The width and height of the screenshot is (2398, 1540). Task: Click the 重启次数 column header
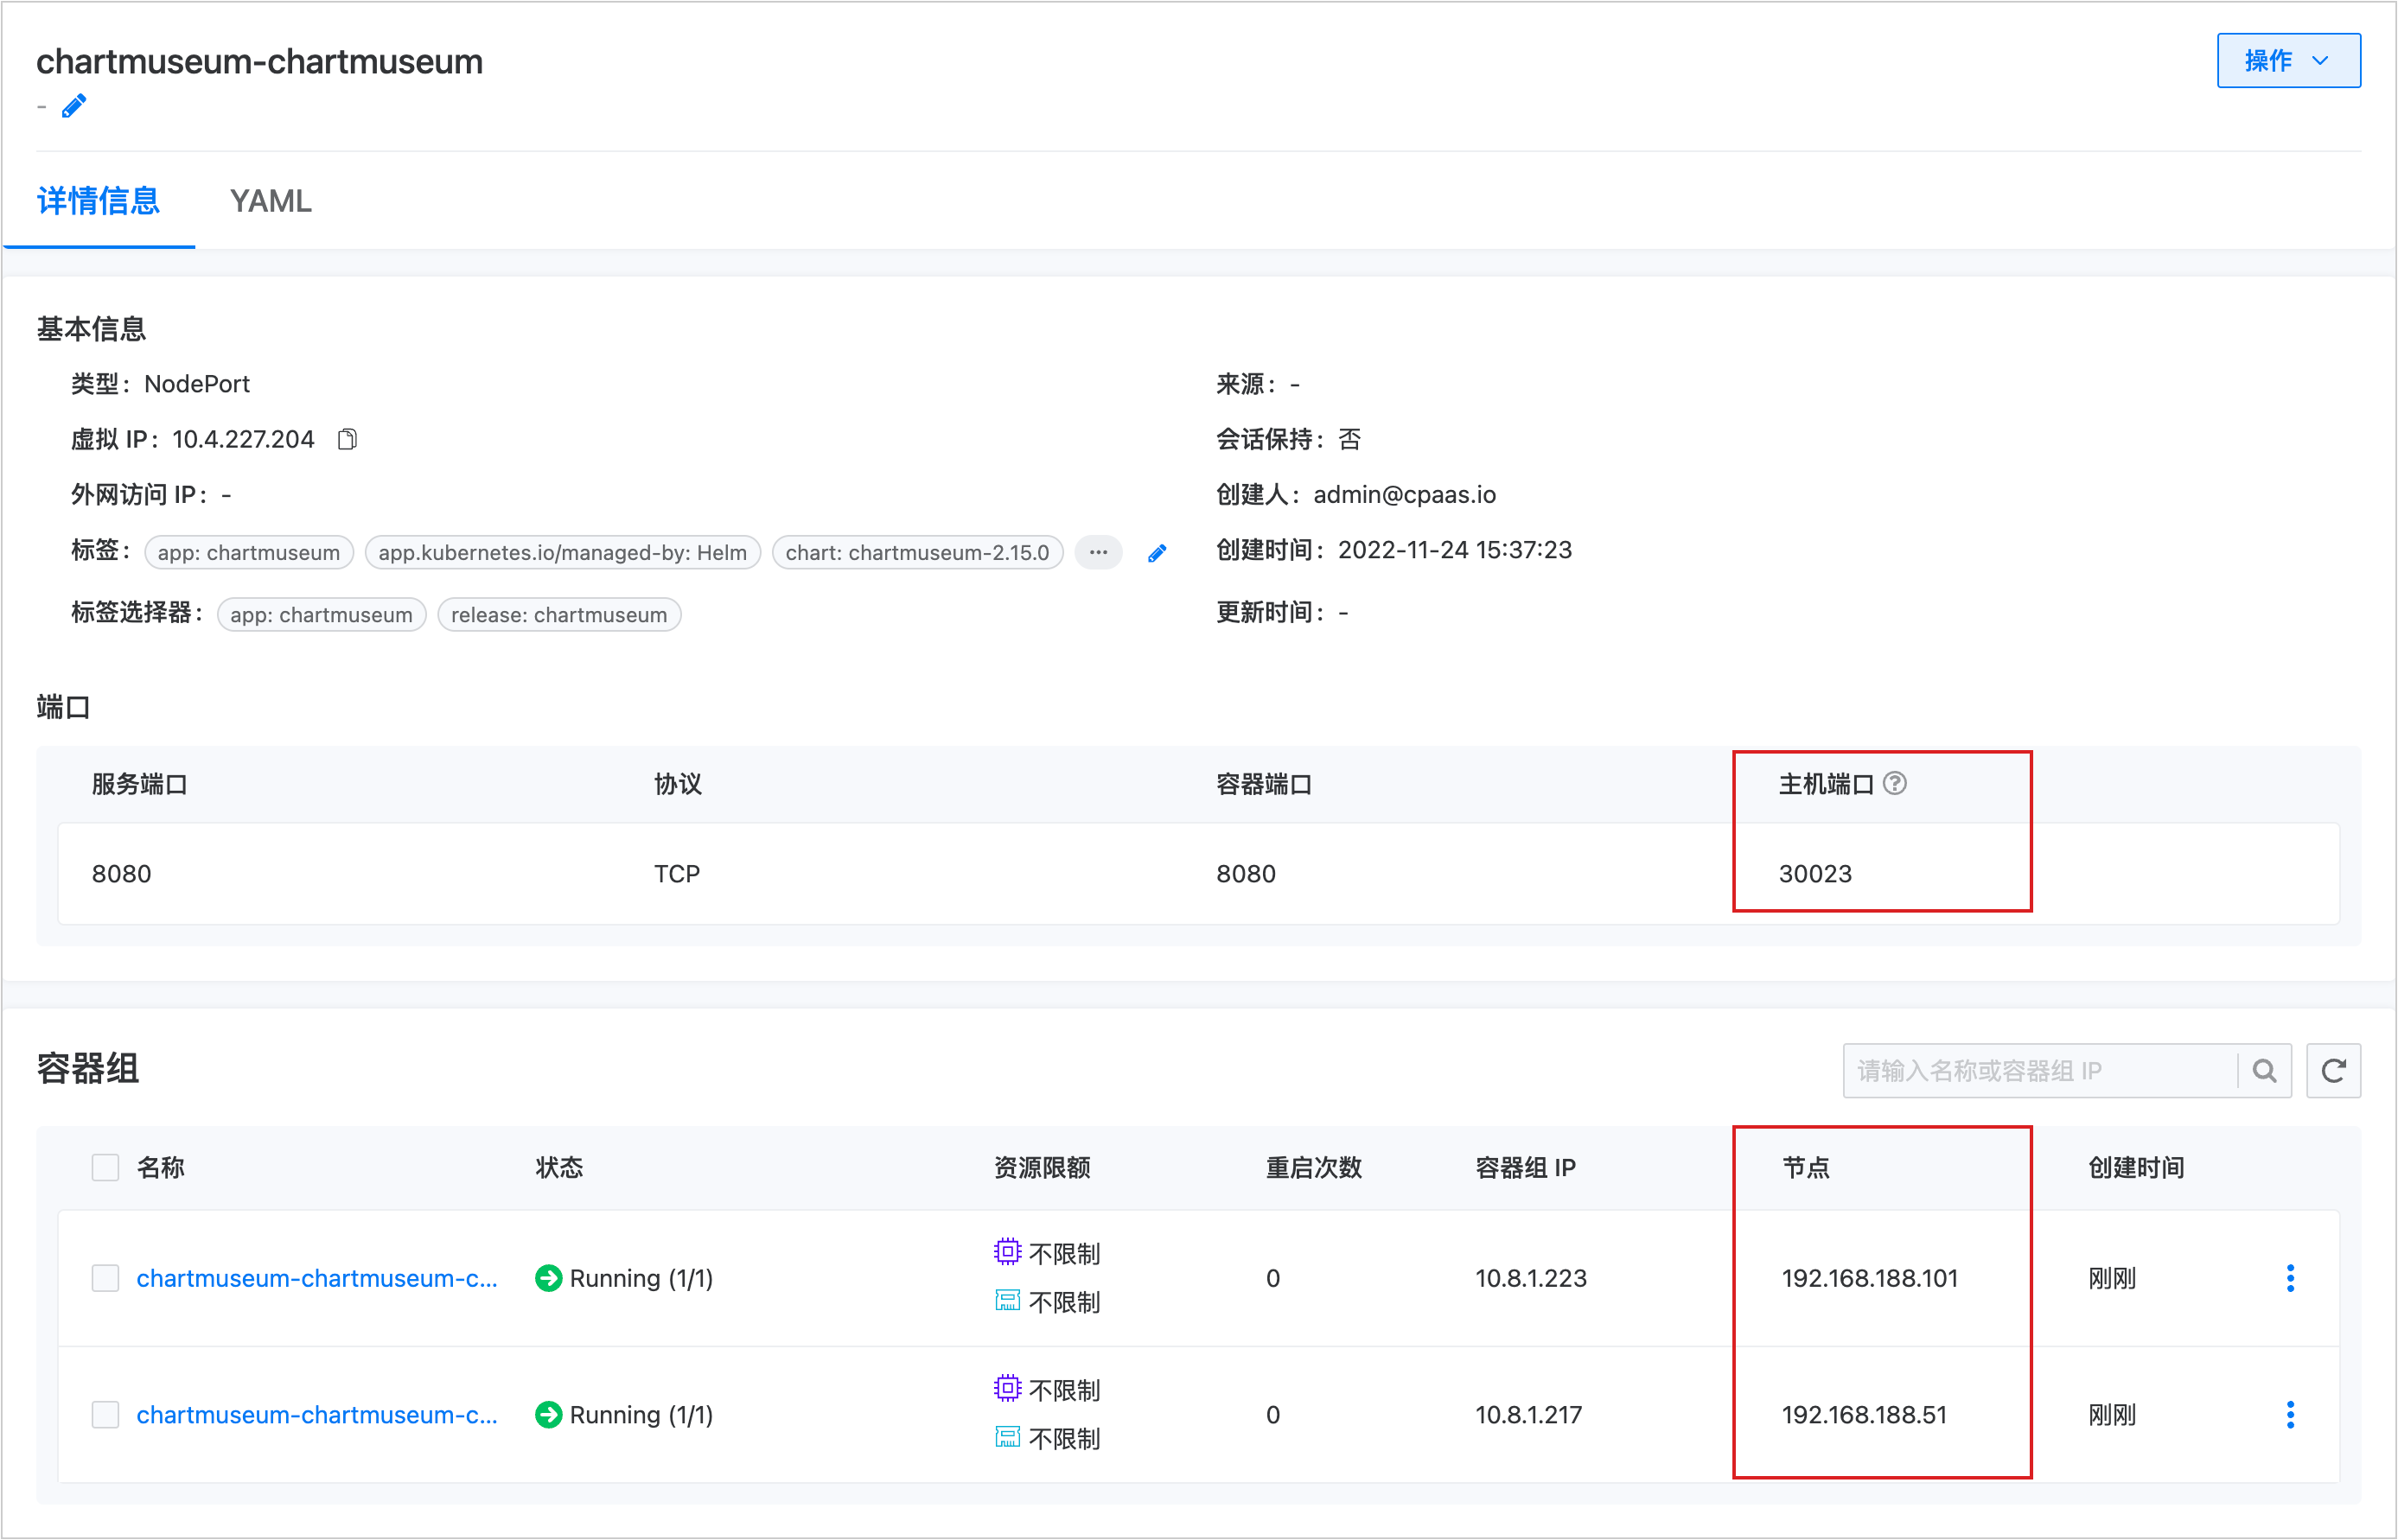point(1314,1168)
